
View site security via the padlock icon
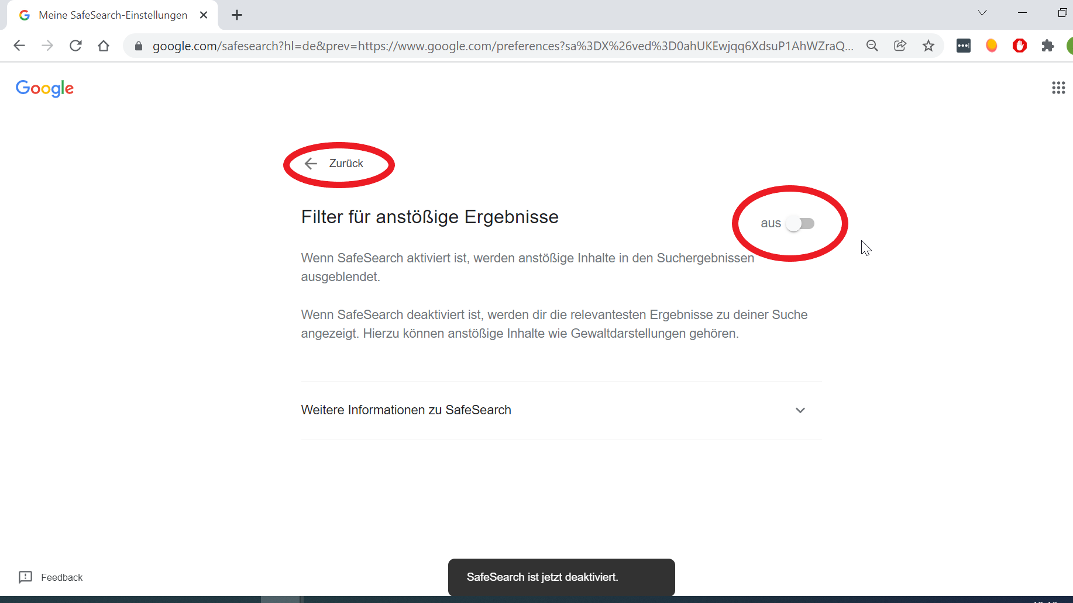pos(138,46)
